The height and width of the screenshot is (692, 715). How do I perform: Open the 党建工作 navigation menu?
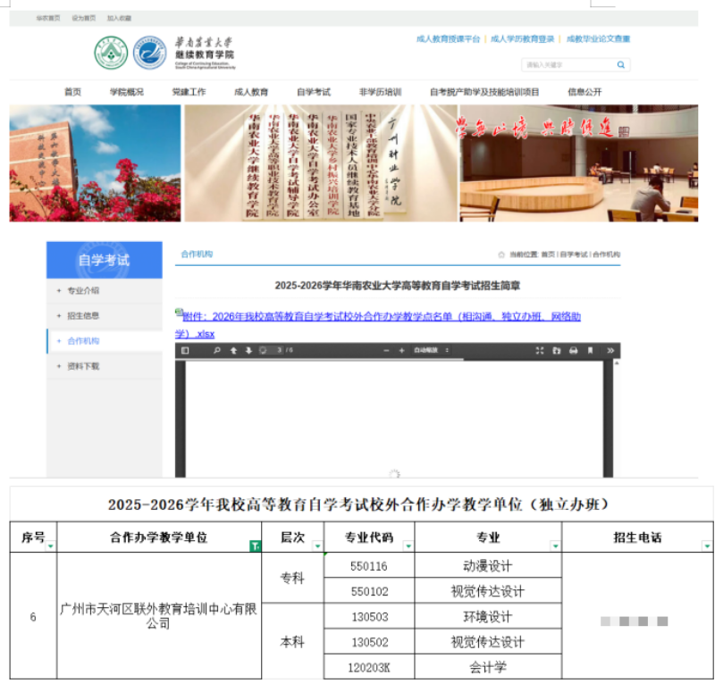(189, 92)
